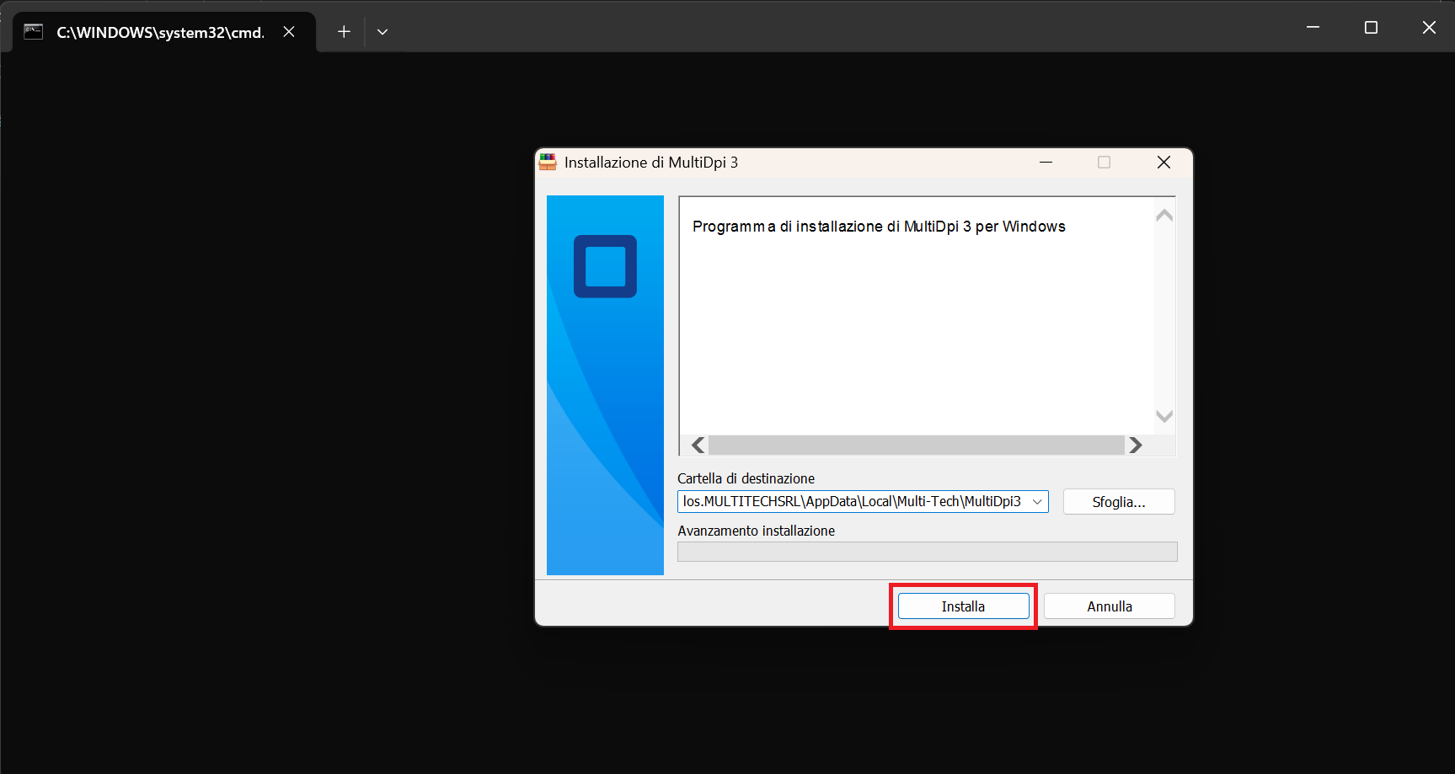
Task: Cancel setup with the Annulla button
Action: pos(1109,606)
